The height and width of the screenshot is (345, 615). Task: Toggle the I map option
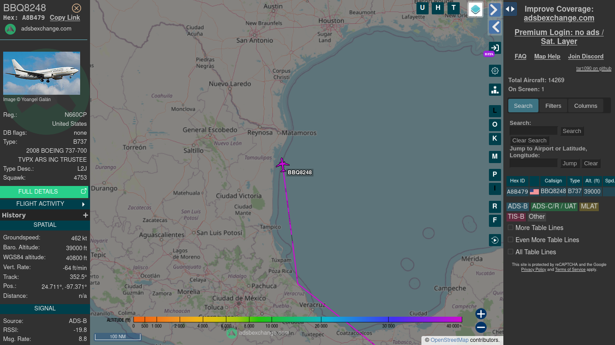coord(495,189)
